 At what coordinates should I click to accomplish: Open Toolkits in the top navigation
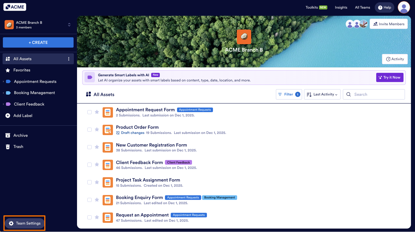tap(316, 7)
